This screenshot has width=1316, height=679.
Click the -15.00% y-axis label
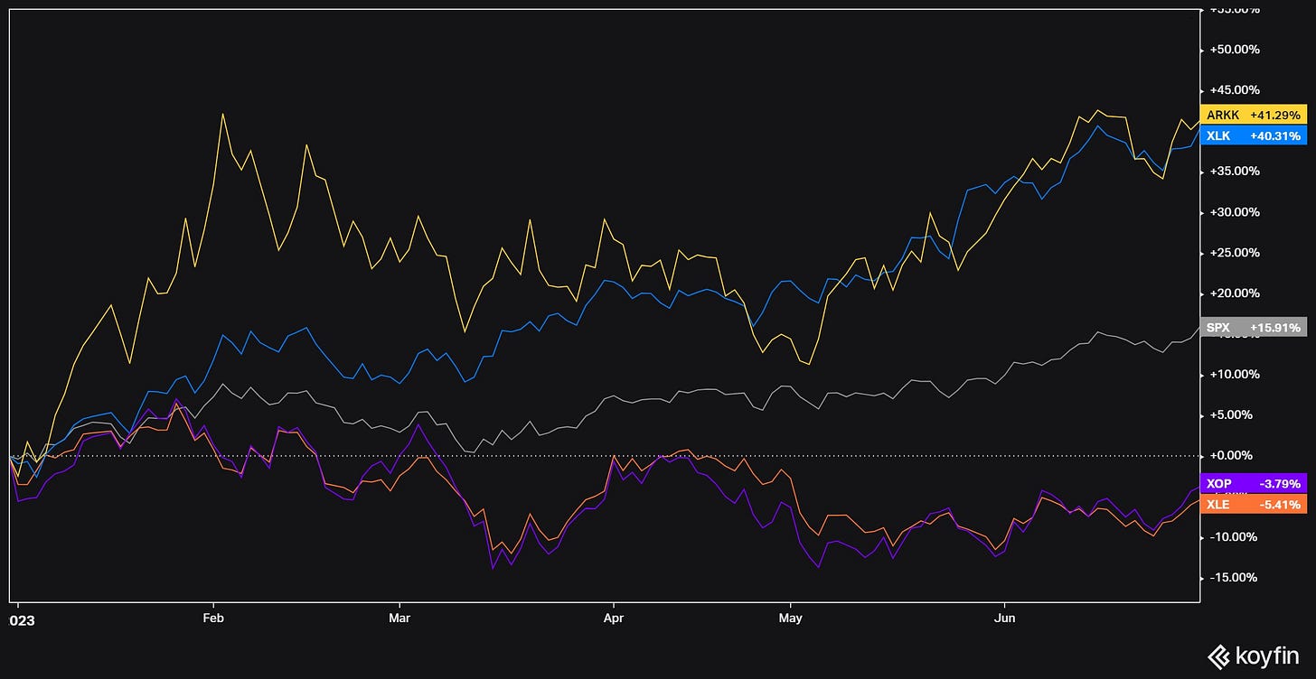[x=1232, y=578]
